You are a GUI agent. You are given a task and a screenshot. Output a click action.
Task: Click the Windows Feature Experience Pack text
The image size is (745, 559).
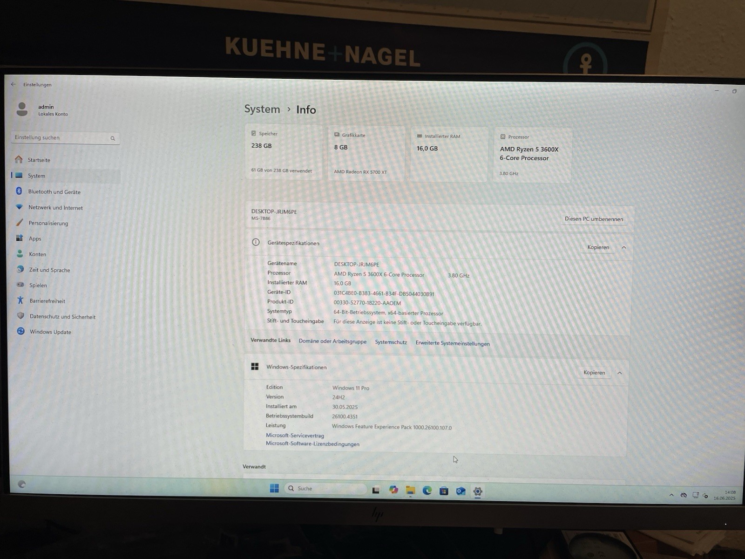392,427
